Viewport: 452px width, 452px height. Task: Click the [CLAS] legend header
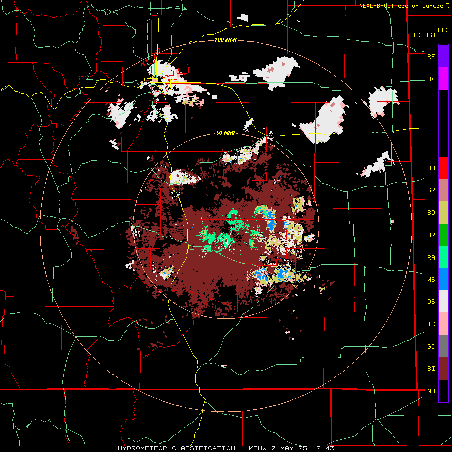tap(424, 35)
